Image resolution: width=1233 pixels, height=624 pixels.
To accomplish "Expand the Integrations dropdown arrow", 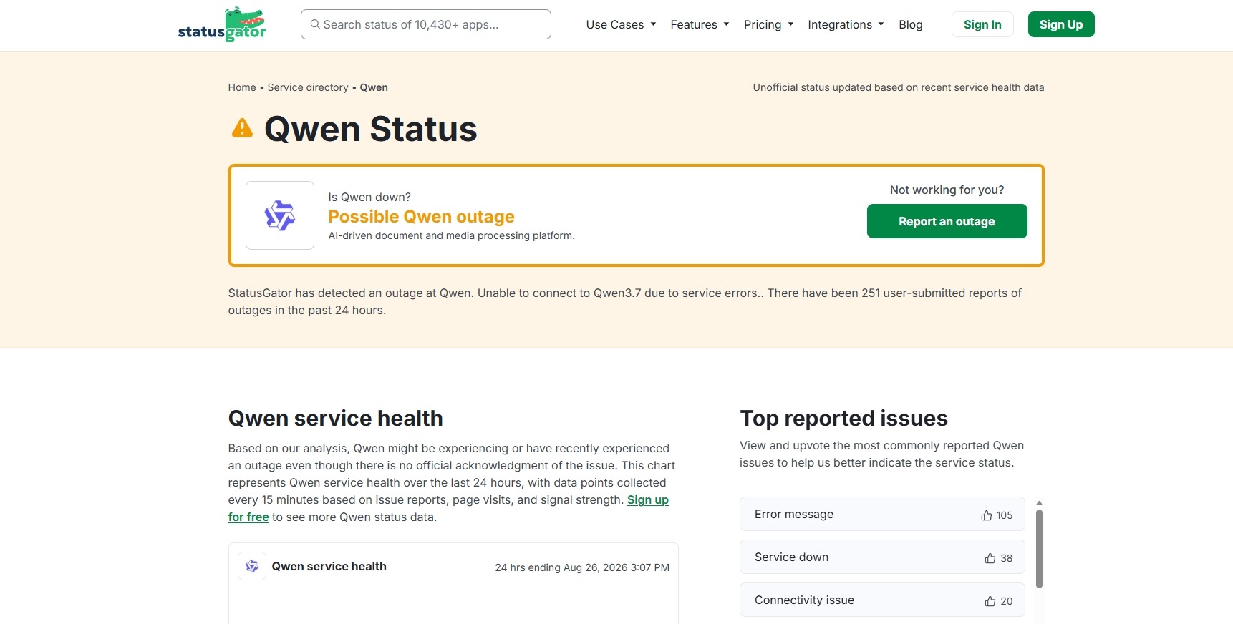I will tap(881, 24).
